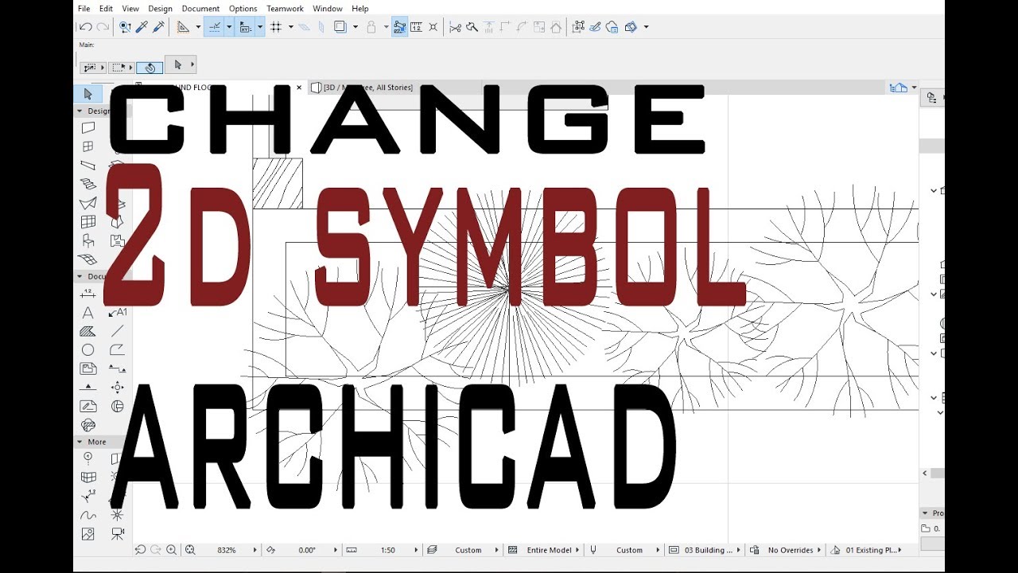
Task: Toggle the Tracker coordinates button
Action: click(x=246, y=27)
